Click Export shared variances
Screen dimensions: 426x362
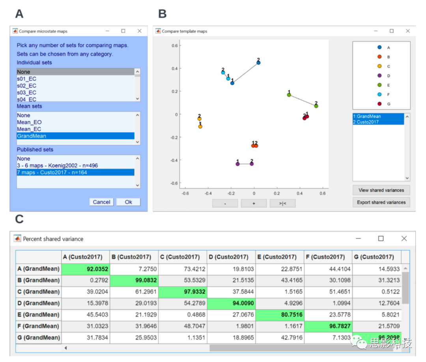click(x=381, y=202)
